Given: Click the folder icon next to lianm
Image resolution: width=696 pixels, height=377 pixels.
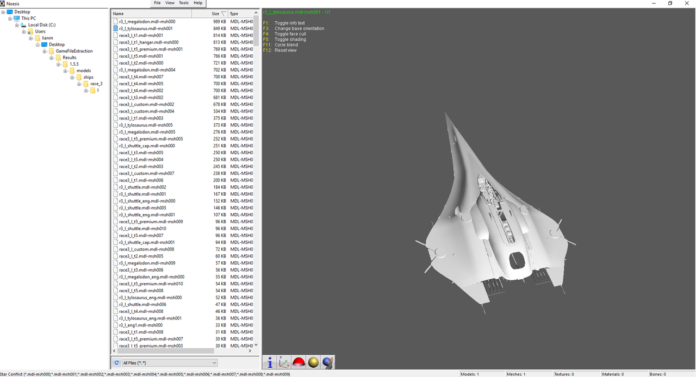Looking at the screenshot, I should 38,38.
